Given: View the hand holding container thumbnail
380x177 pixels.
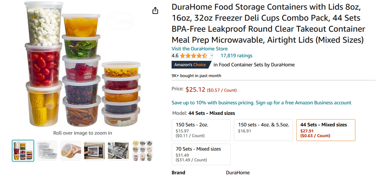Looking at the screenshot, I should pyautogui.click(x=71, y=151).
